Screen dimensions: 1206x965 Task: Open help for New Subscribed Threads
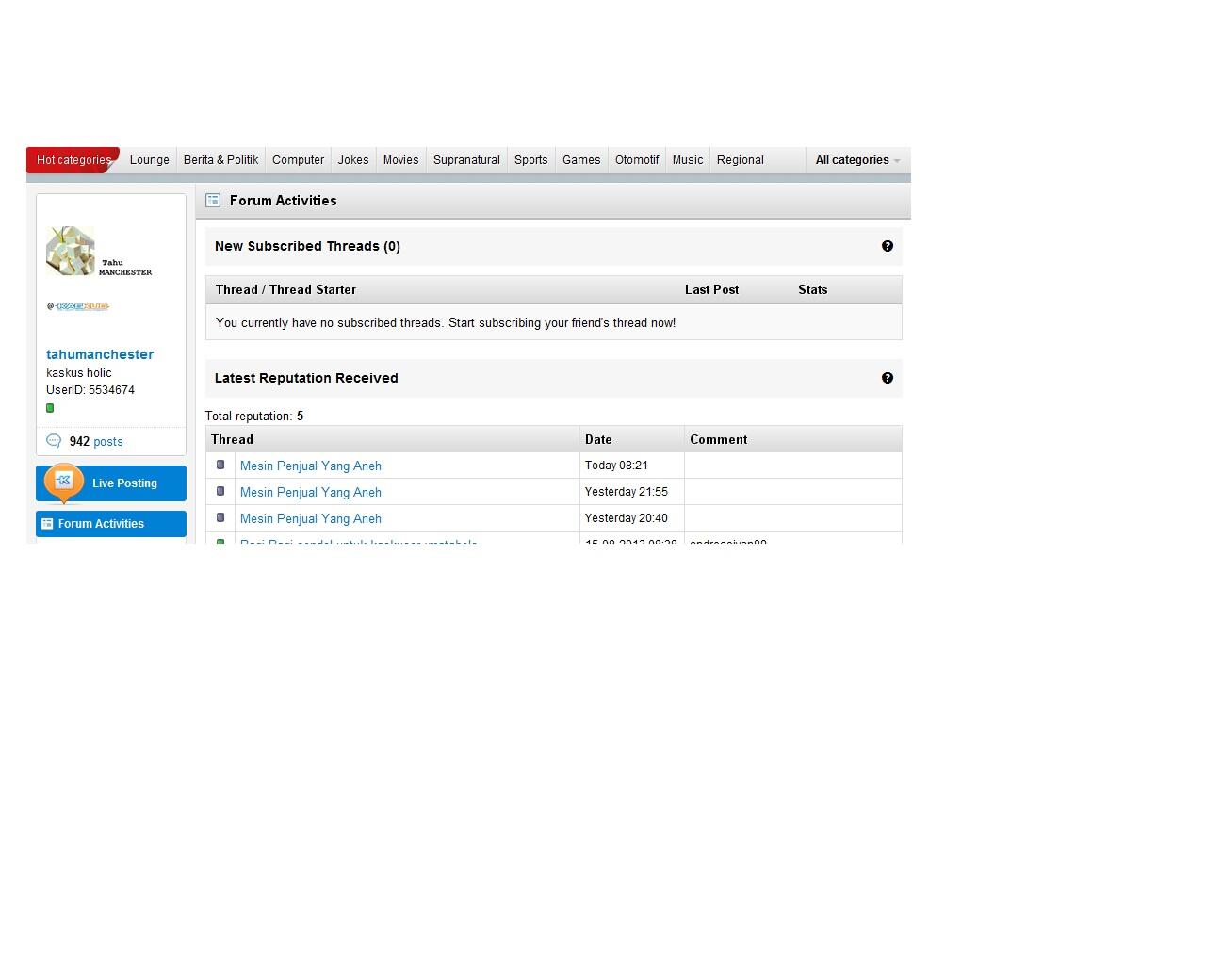click(x=888, y=246)
